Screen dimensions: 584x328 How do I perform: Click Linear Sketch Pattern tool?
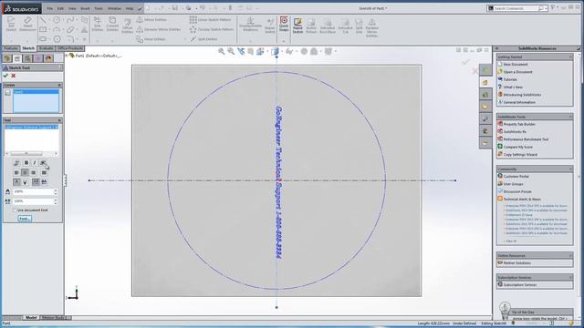(211, 20)
